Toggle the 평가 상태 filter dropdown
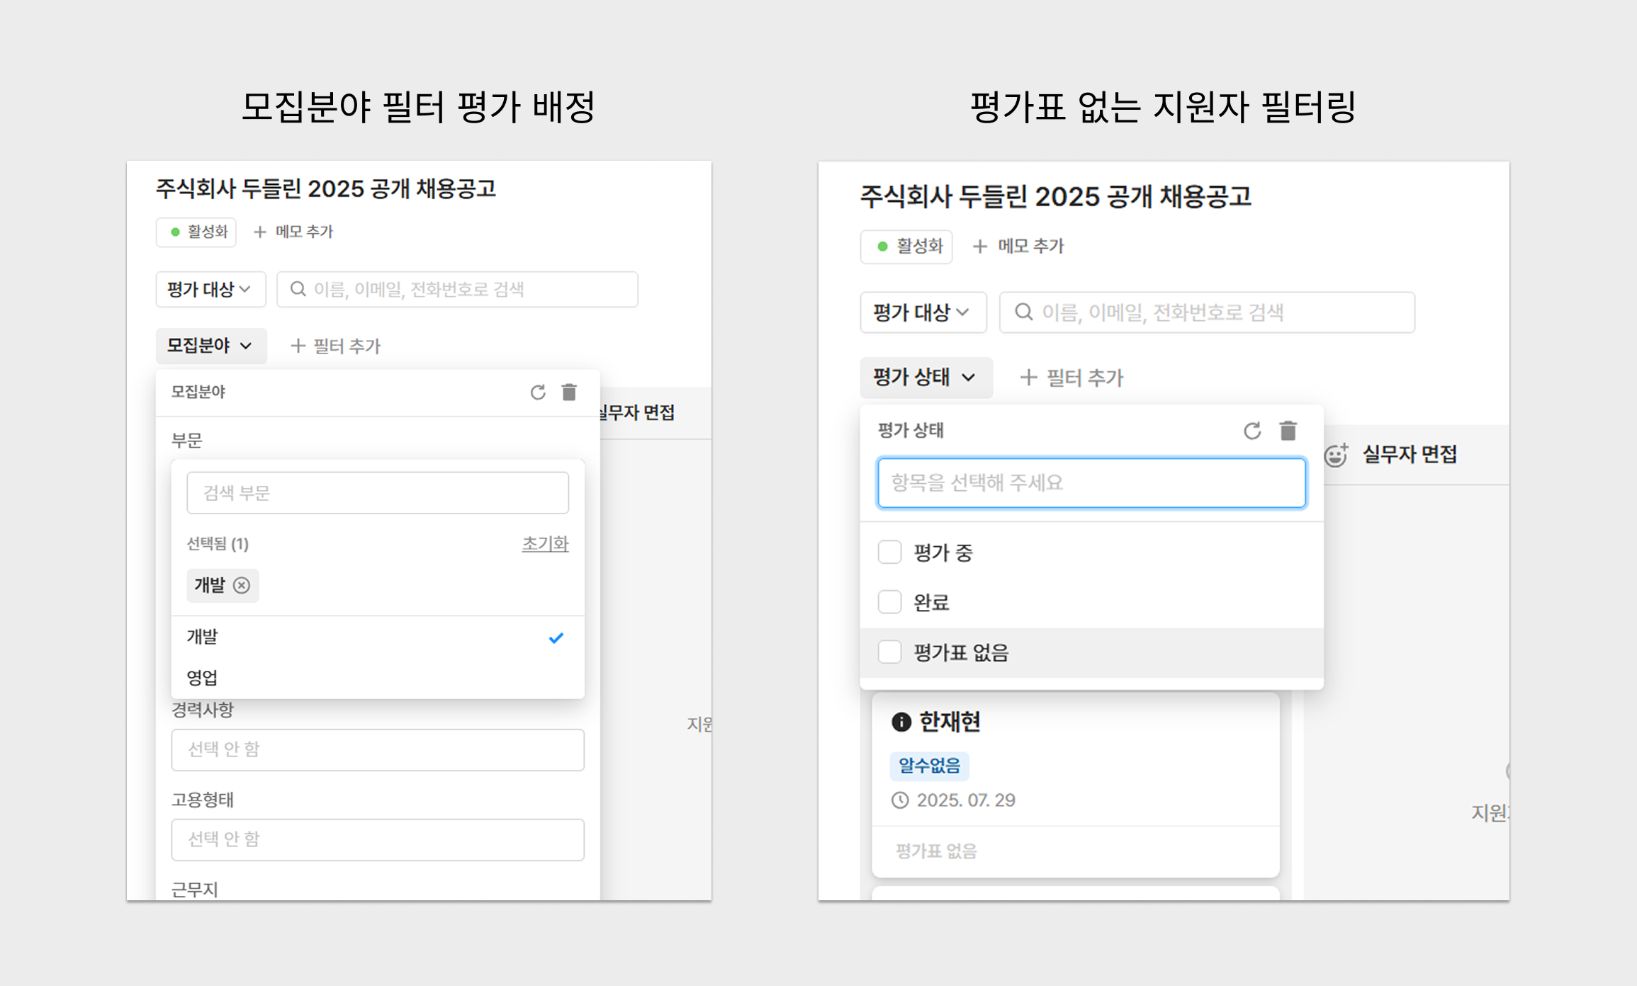This screenshot has height=986, width=1637. click(925, 377)
